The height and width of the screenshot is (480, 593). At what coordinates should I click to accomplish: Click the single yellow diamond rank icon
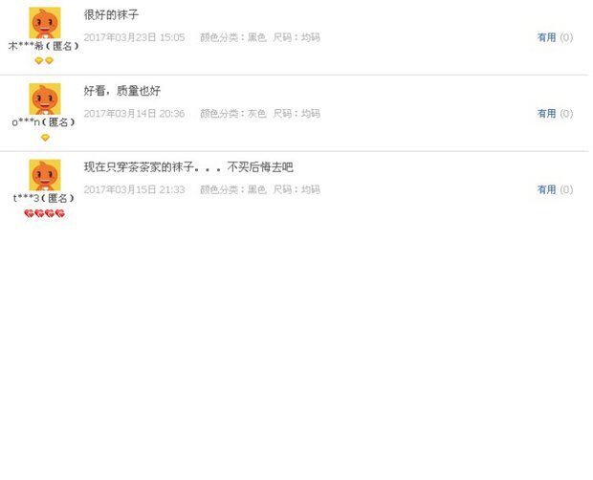45,138
